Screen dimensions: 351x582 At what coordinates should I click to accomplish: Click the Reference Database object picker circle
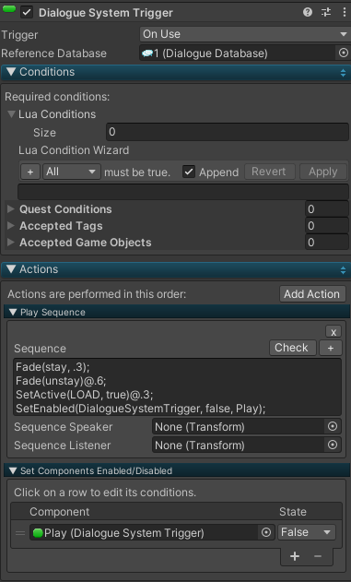coord(344,53)
